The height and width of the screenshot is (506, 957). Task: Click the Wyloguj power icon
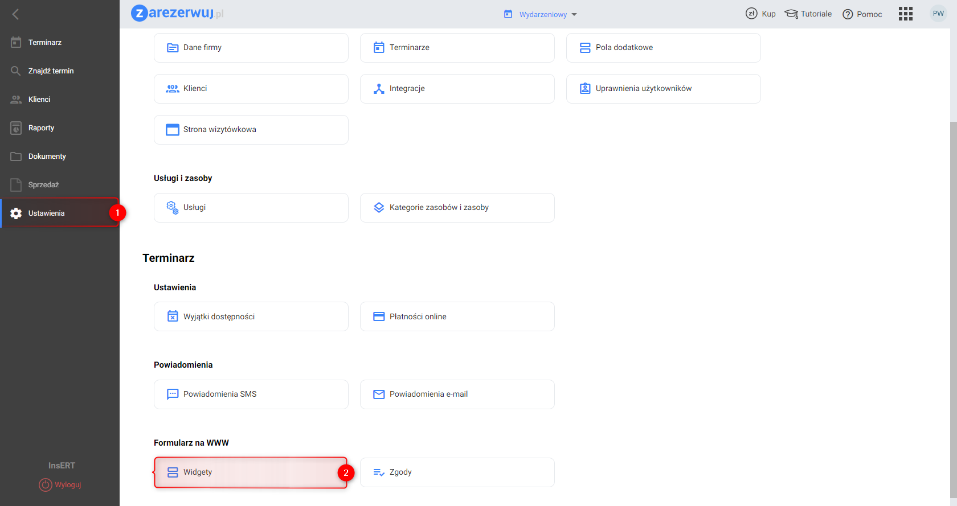[46, 485]
